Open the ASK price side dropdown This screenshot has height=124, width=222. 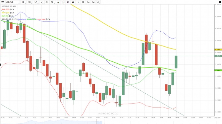point(30,2)
